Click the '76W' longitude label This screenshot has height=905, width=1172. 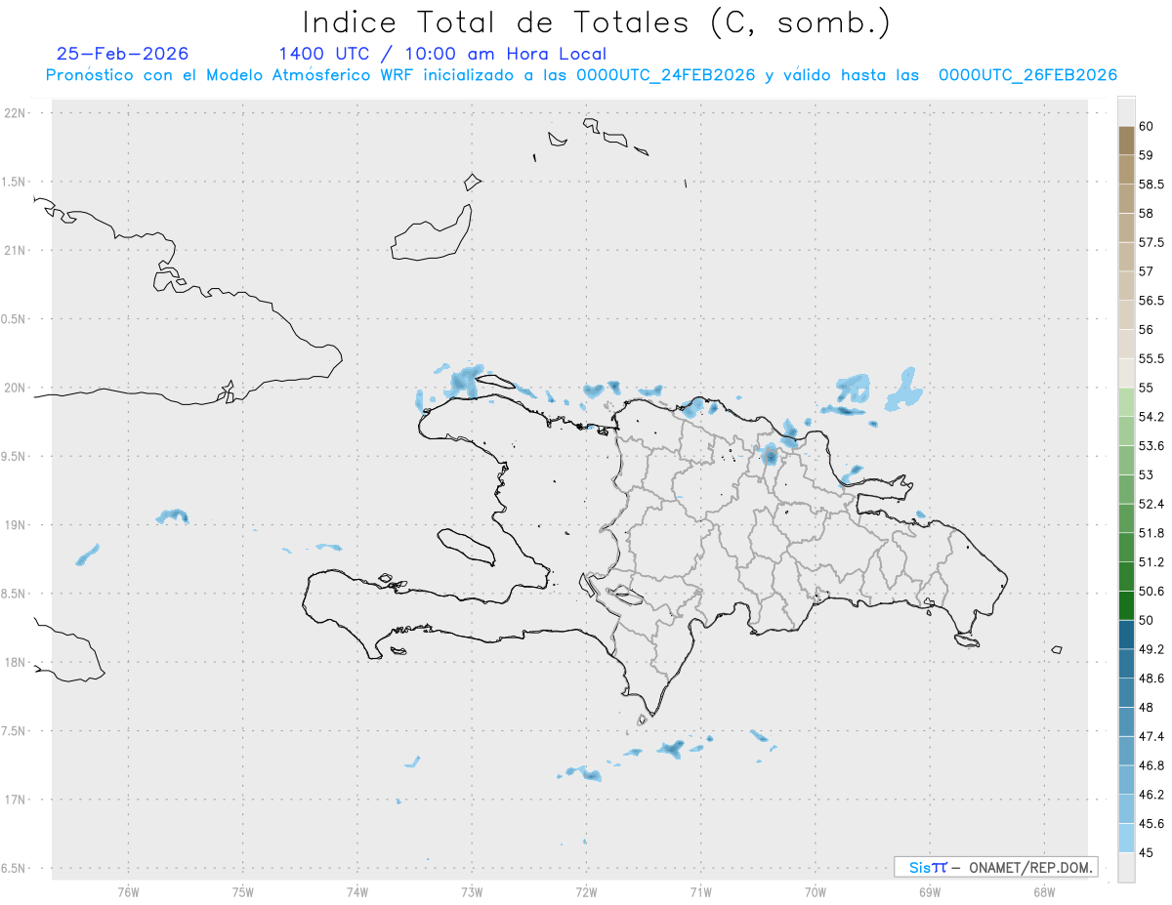128,892
